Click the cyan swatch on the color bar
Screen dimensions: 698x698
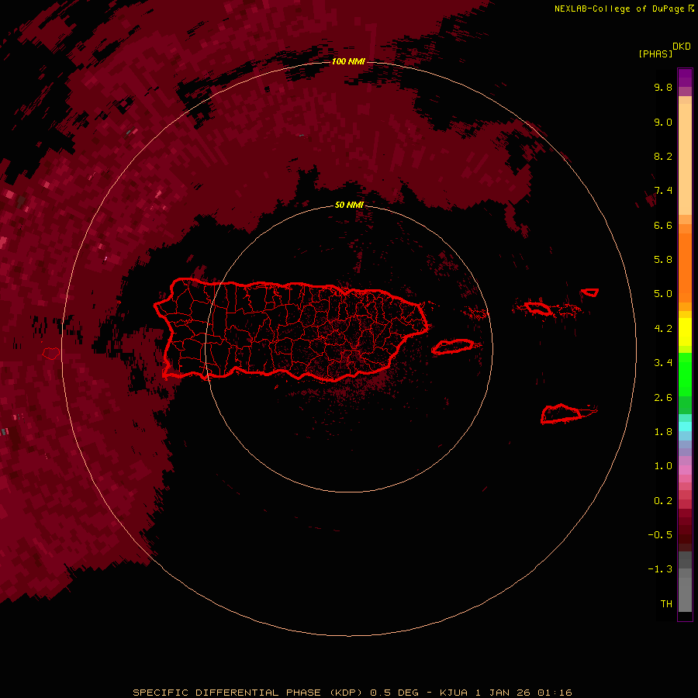[685, 427]
